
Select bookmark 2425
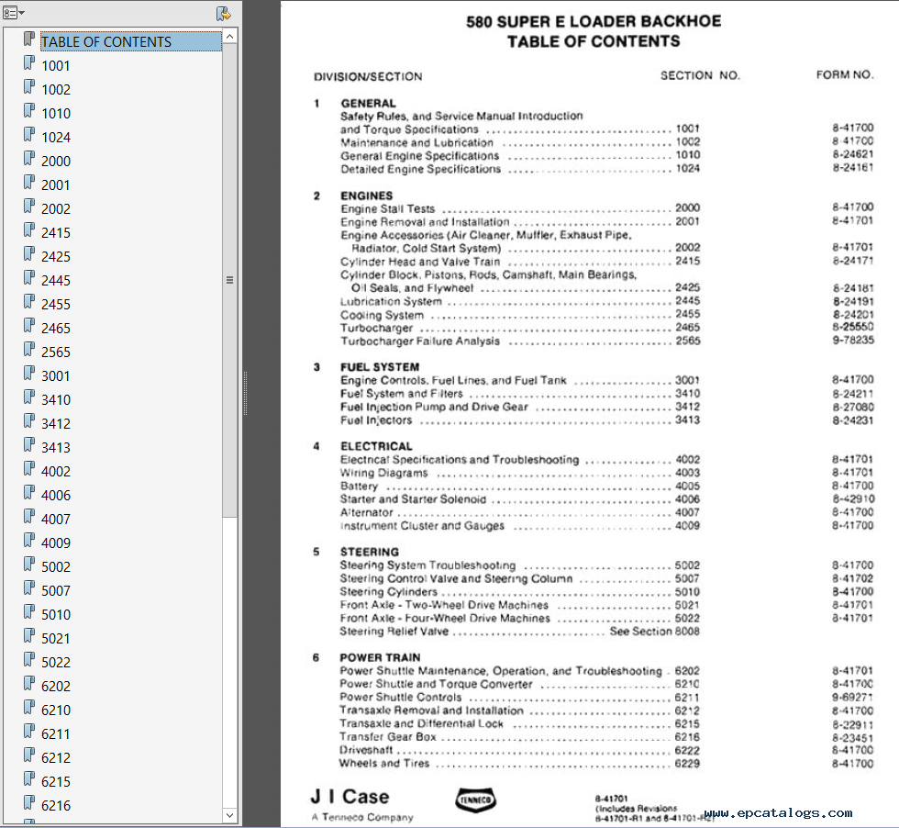click(56, 256)
